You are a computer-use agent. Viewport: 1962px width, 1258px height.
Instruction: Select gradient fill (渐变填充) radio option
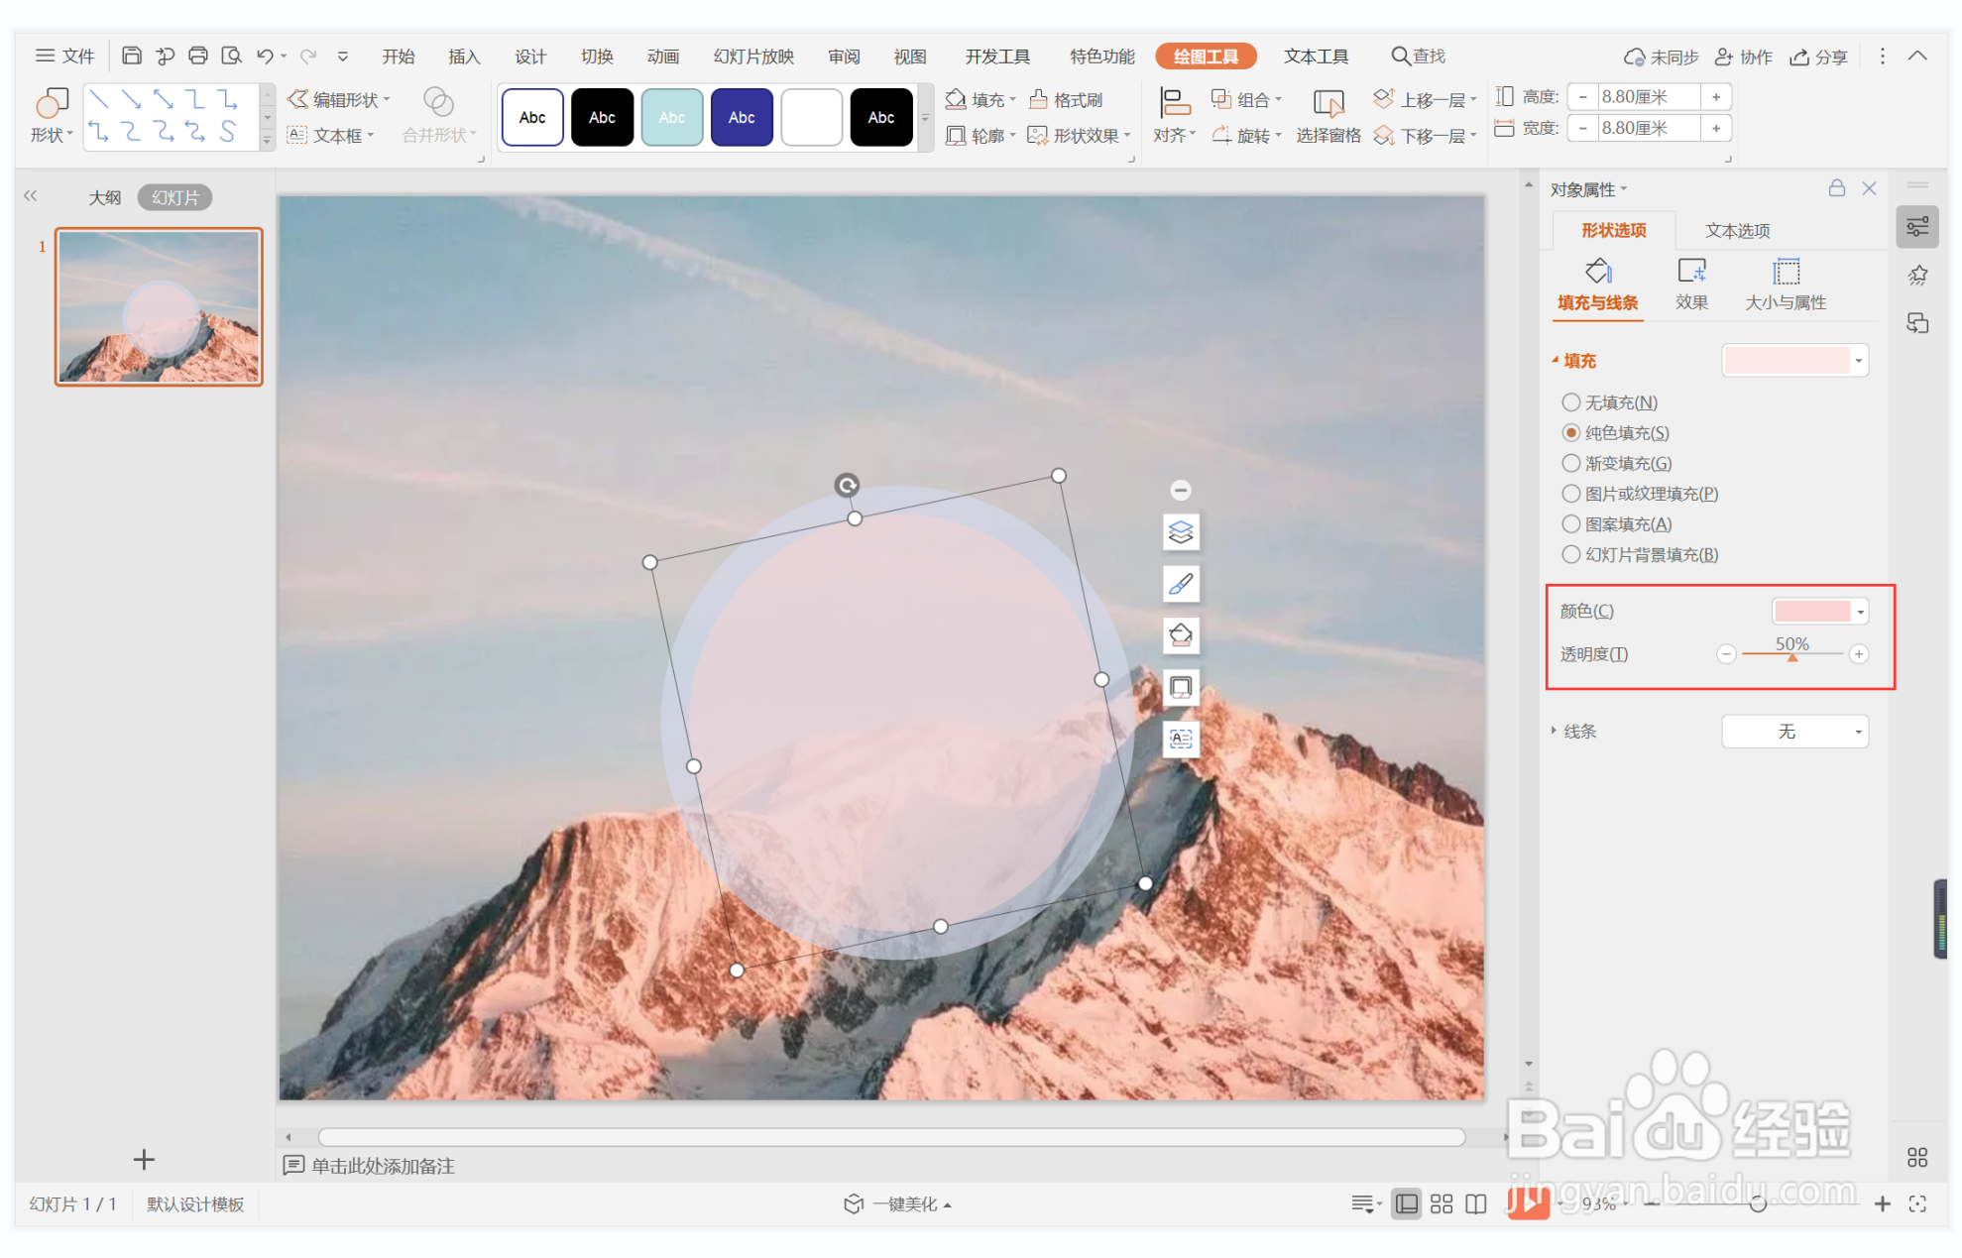[1570, 463]
